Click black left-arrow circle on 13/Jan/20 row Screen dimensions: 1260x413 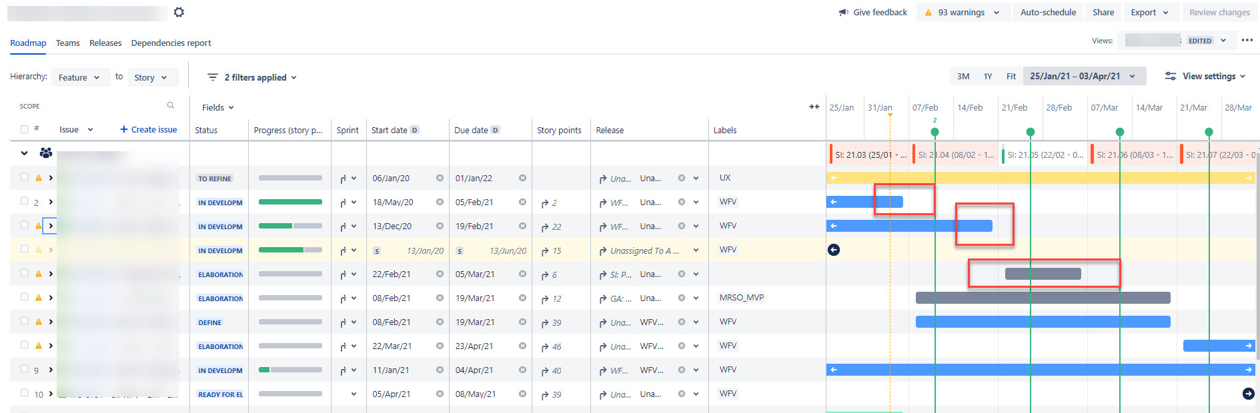tap(834, 250)
